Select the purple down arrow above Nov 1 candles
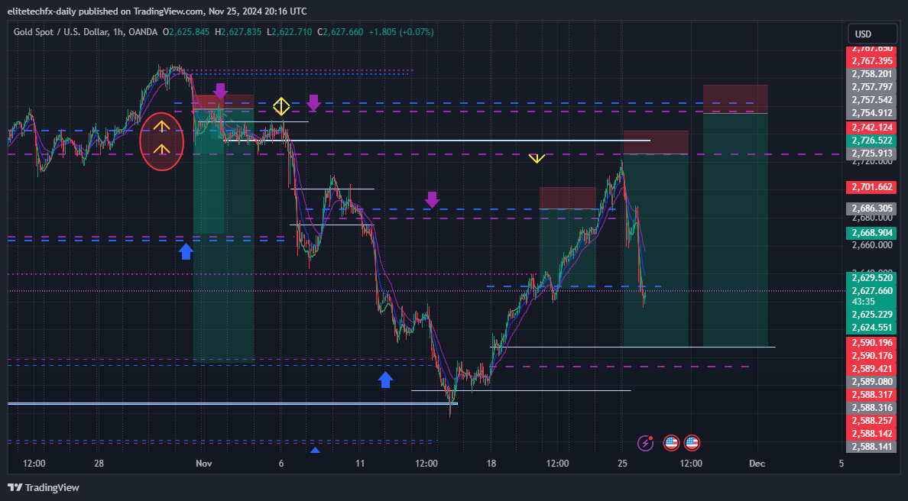 coord(220,92)
